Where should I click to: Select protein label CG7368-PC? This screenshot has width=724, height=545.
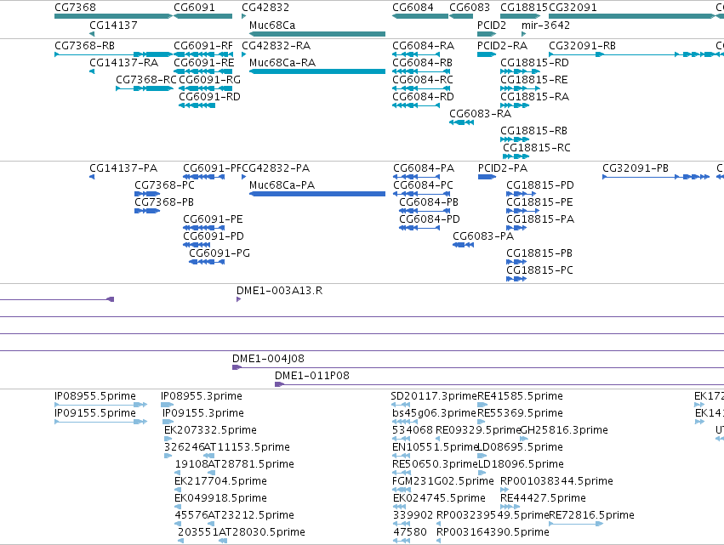click(x=164, y=185)
